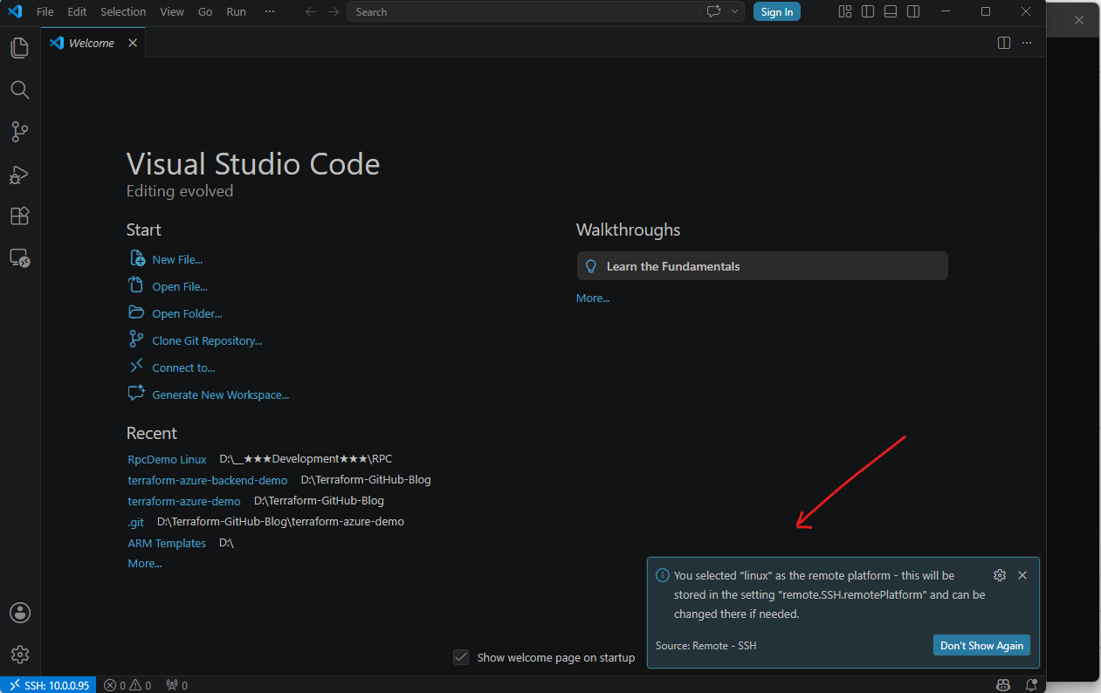1101x693 pixels.
Task: Click the Open Folder... link
Action: pos(187,313)
